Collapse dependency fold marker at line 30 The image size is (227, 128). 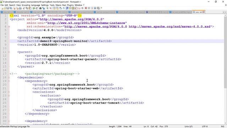[x=9, y=121]
